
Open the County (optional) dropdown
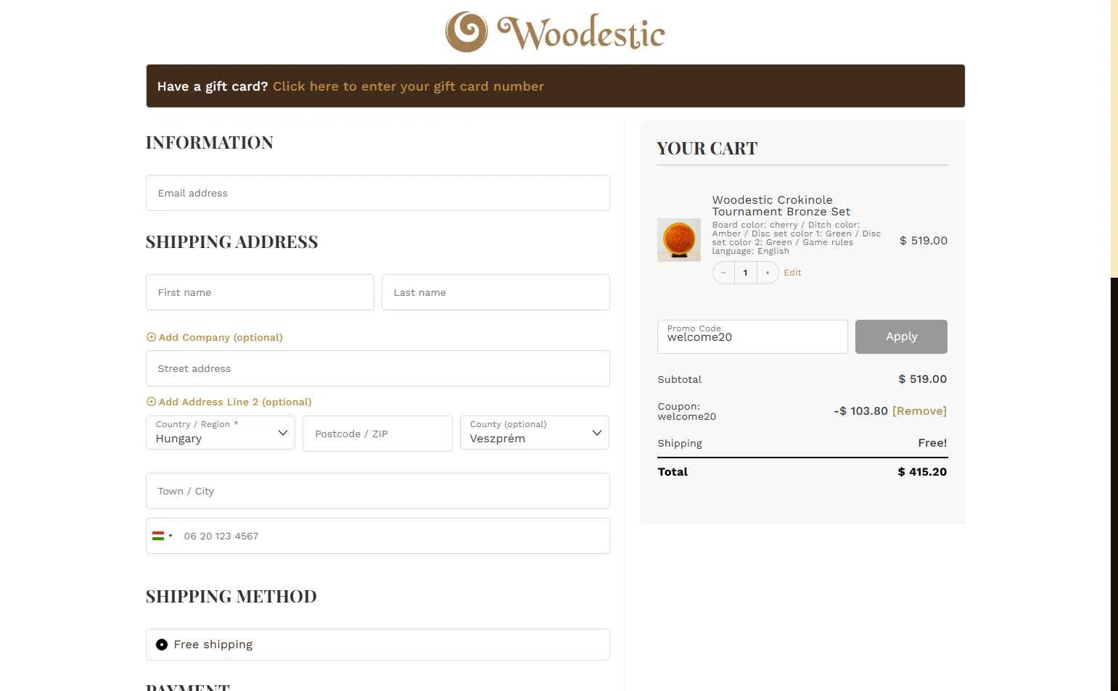[x=535, y=433]
